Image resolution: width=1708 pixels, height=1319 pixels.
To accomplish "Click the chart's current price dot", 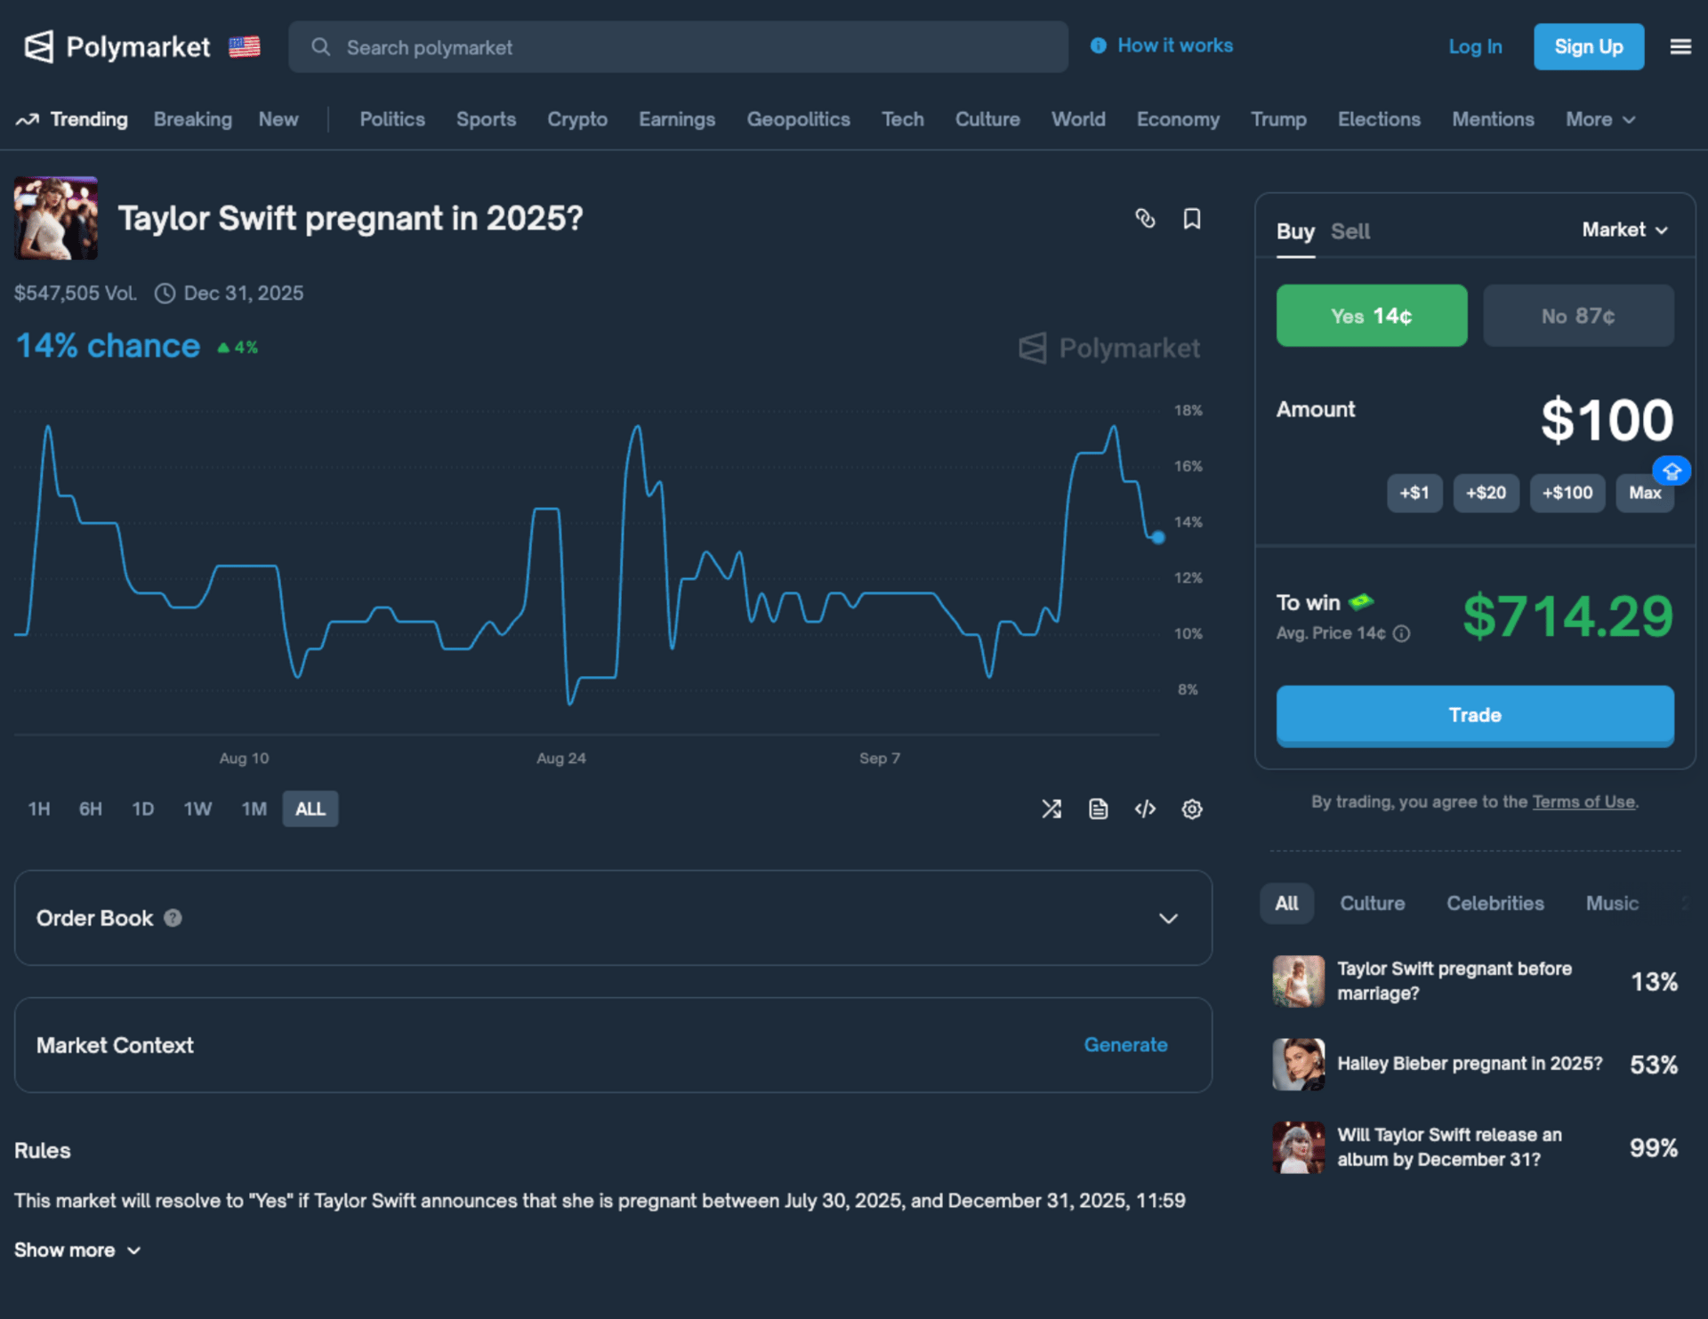I will (1157, 537).
